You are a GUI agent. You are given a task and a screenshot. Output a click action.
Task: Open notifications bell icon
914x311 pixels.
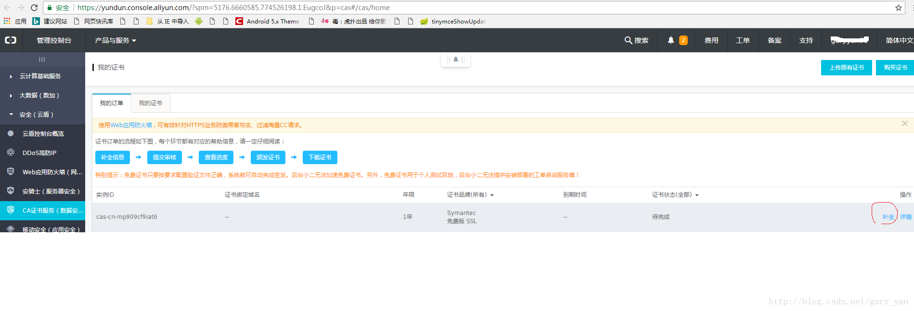pos(670,40)
